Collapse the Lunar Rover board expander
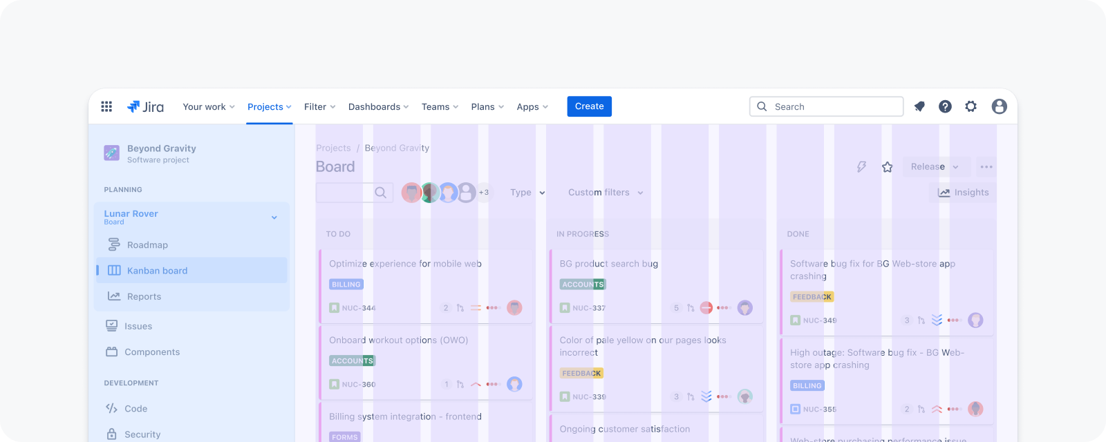Image resolution: width=1106 pixels, height=442 pixels. (274, 218)
